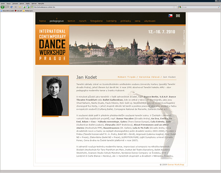Viewport: 221px width, 173px height.
Task: Click the Dance Workshop Prague logo banner
Action: click(x=52, y=45)
